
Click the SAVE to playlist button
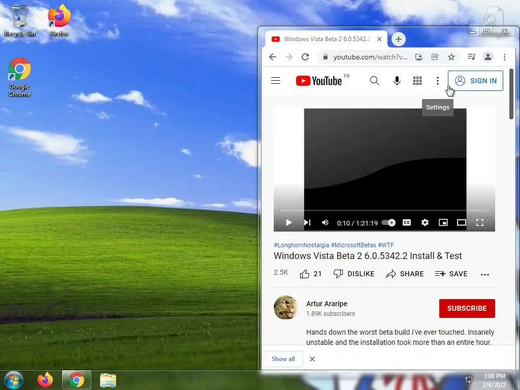451,274
